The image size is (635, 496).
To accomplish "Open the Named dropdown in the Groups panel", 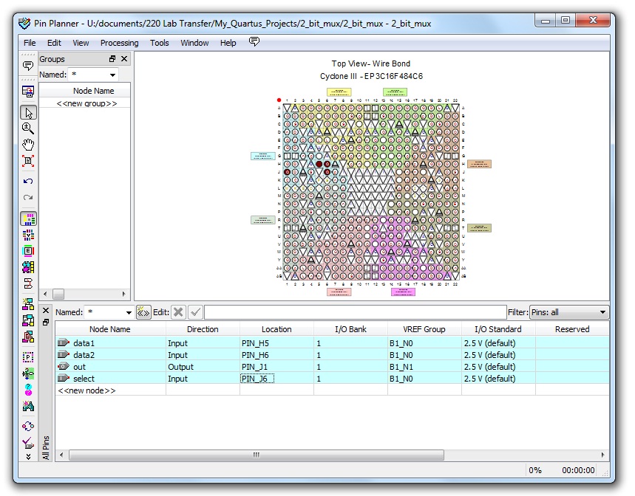I will click(112, 75).
